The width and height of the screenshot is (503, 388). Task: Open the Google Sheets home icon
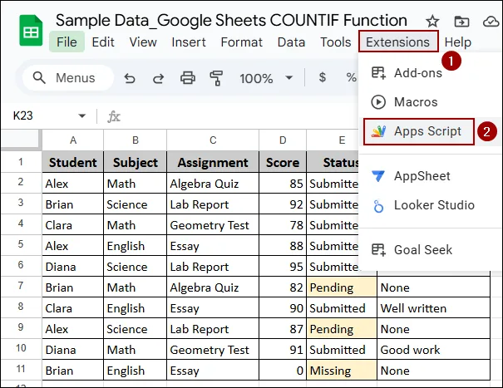[31, 31]
